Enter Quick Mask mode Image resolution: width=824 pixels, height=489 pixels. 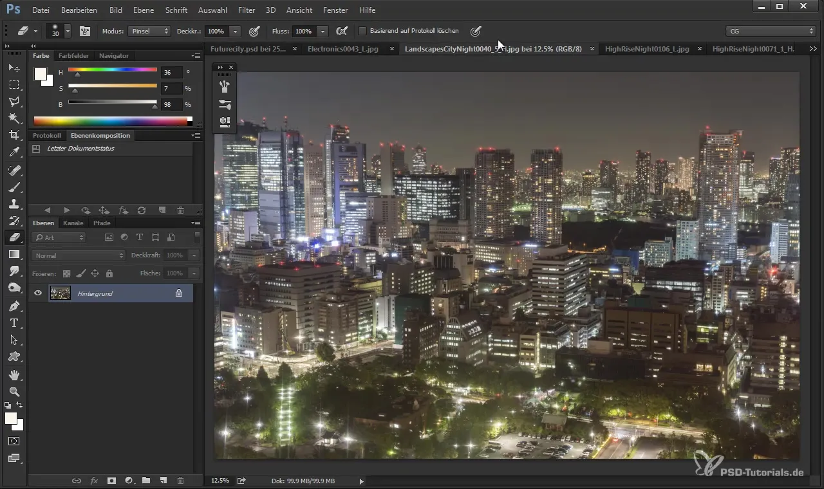tap(14, 441)
